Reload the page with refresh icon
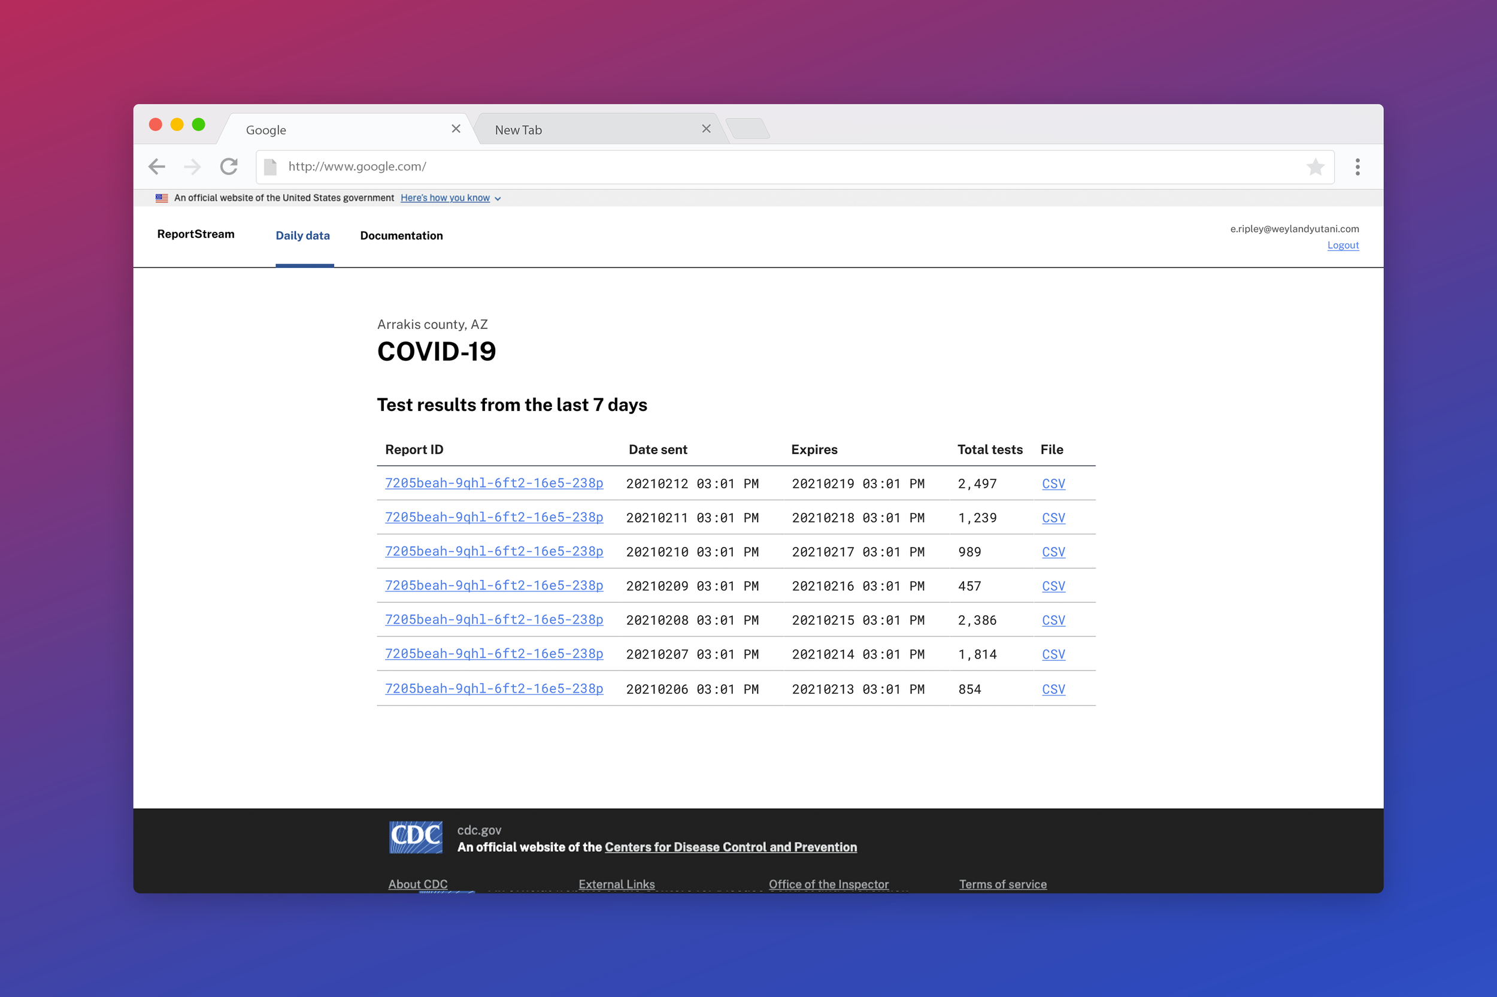 [229, 167]
